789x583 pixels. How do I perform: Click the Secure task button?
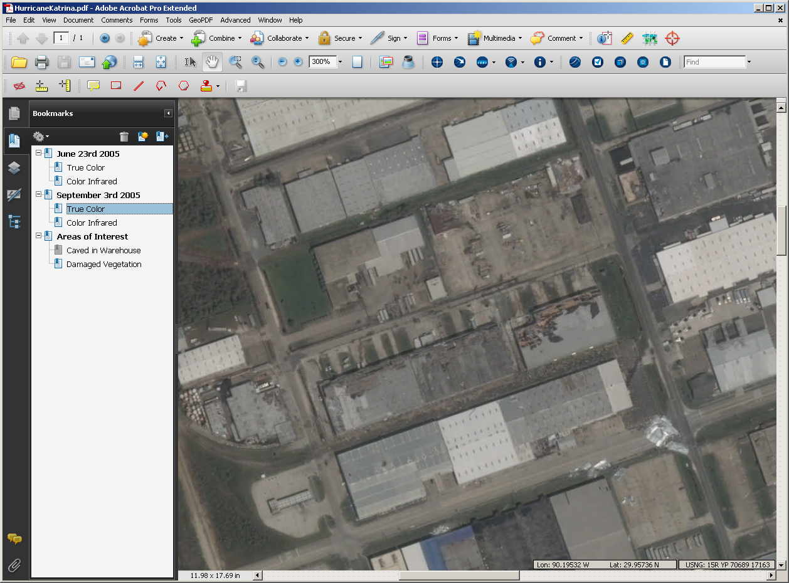click(x=340, y=38)
